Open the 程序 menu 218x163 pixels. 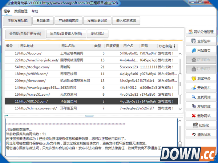(x=7, y=11)
